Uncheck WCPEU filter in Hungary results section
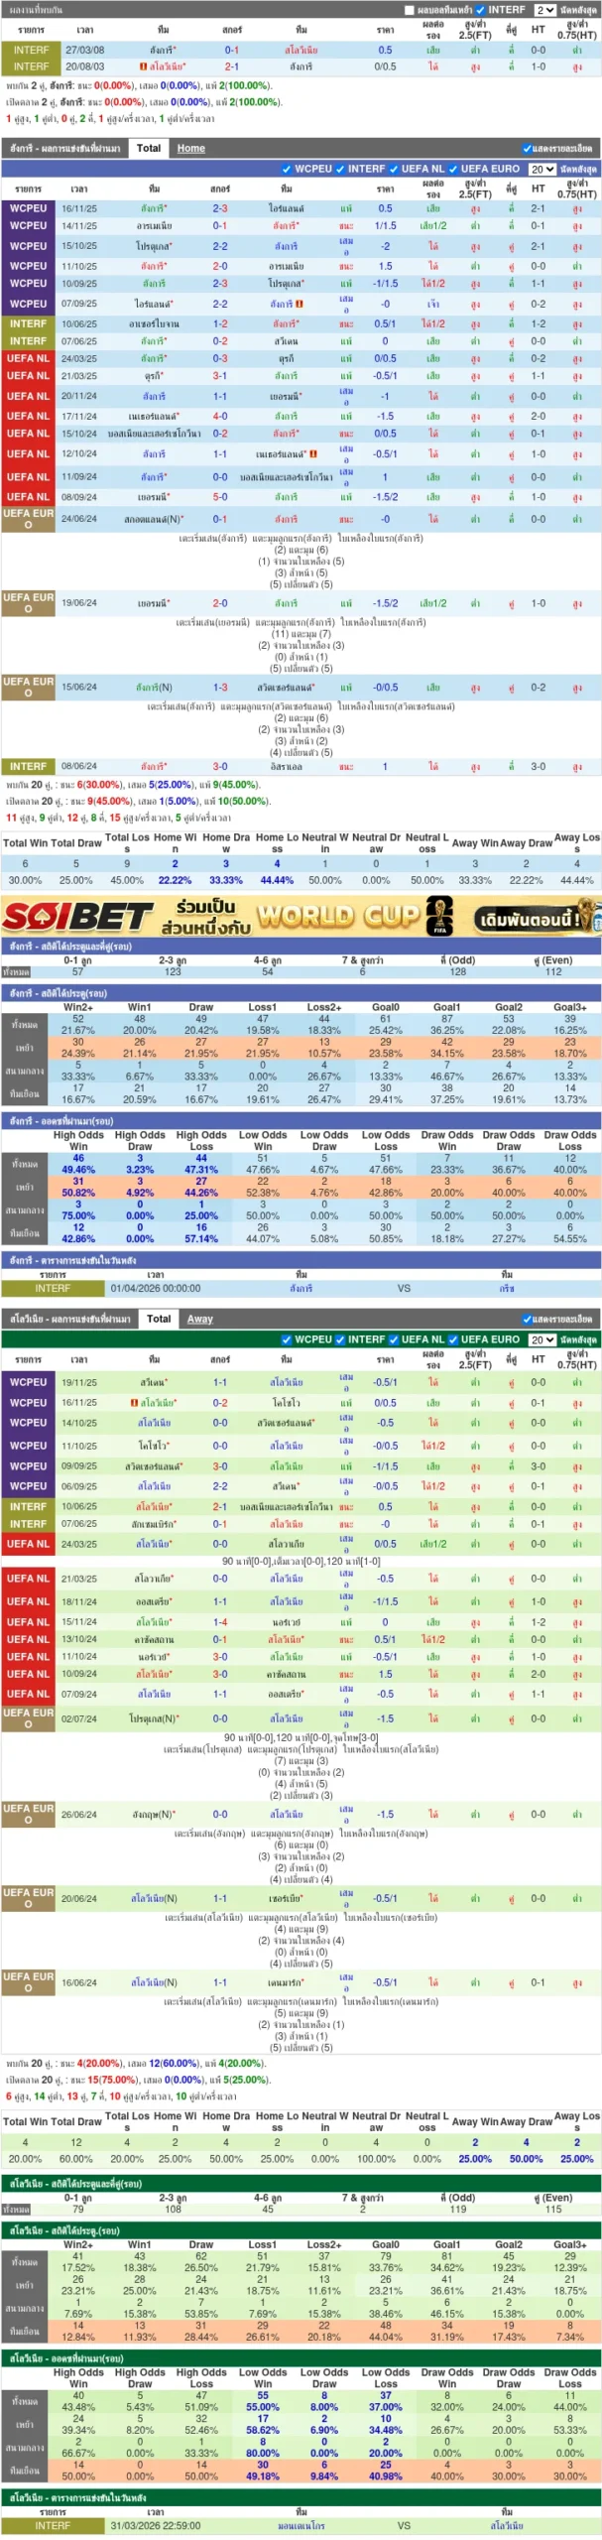The height and width of the screenshot is (2540, 602). click(x=287, y=169)
